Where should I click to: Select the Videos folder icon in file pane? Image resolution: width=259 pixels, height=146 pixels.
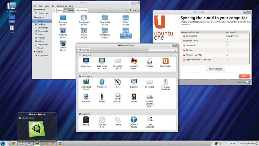63,46
